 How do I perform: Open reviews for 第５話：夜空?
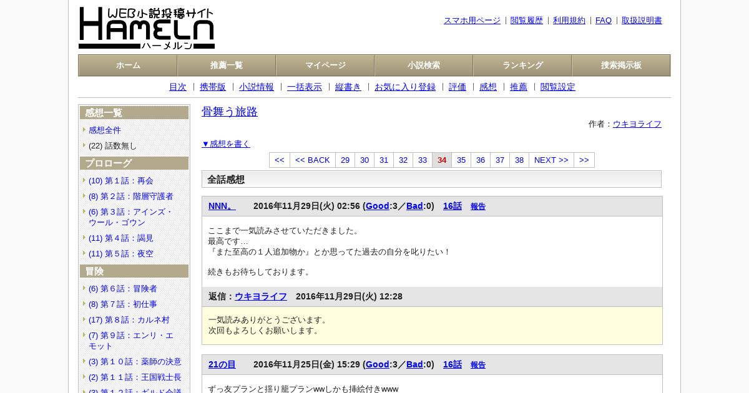point(121,253)
